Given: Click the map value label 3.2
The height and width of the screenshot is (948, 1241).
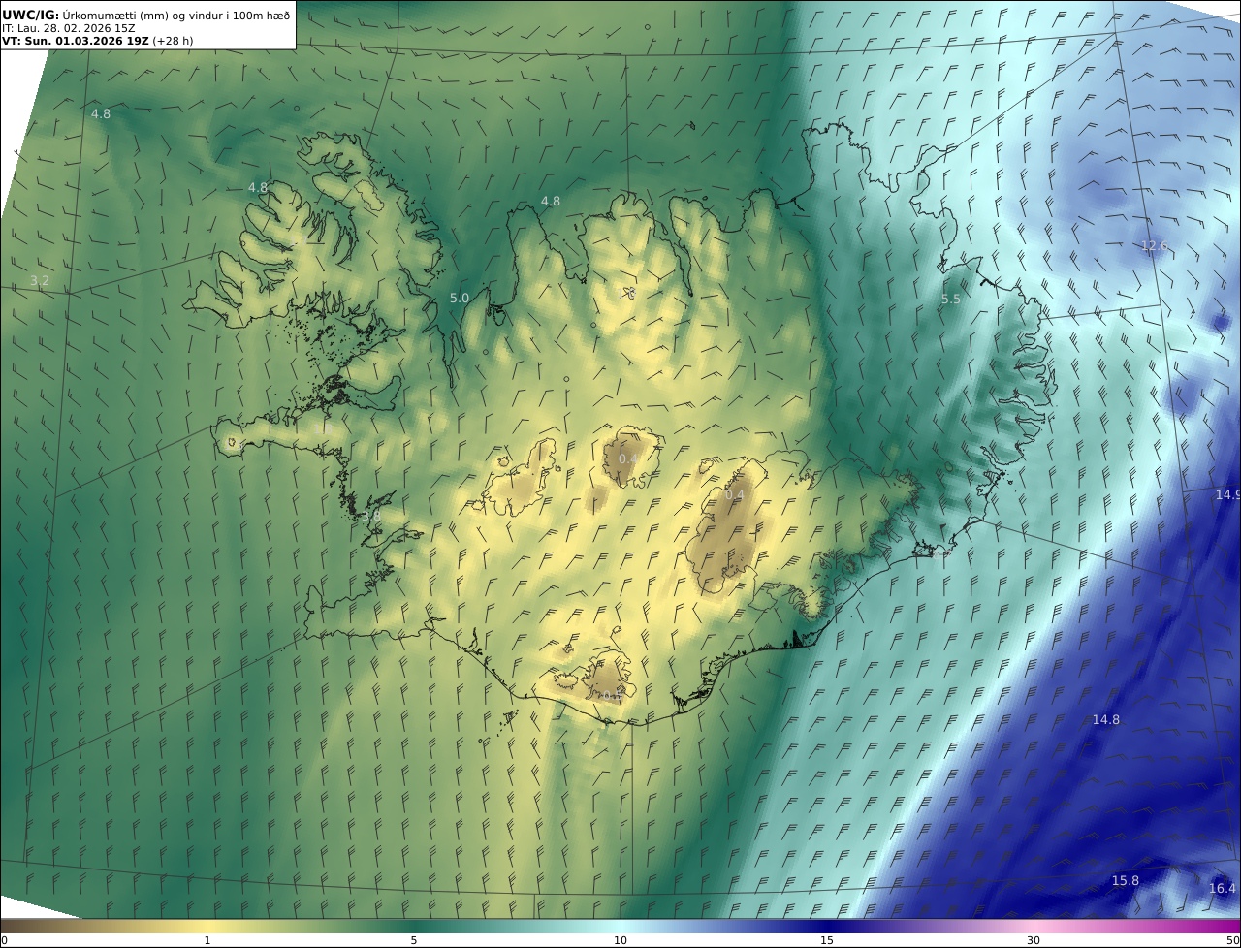Looking at the screenshot, I should (40, 281).
